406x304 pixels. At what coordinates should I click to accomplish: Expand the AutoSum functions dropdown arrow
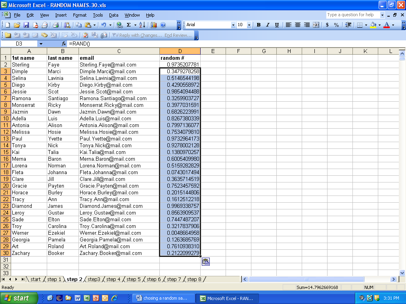click(x=135, y=25)
